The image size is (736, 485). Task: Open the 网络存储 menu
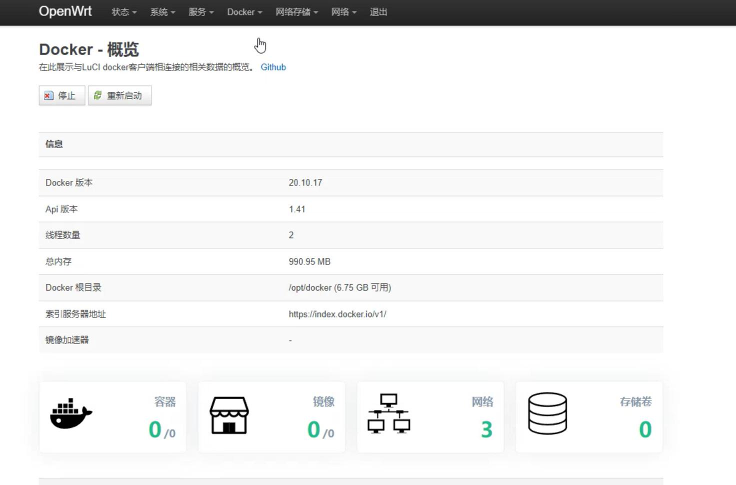click(296, 12)
